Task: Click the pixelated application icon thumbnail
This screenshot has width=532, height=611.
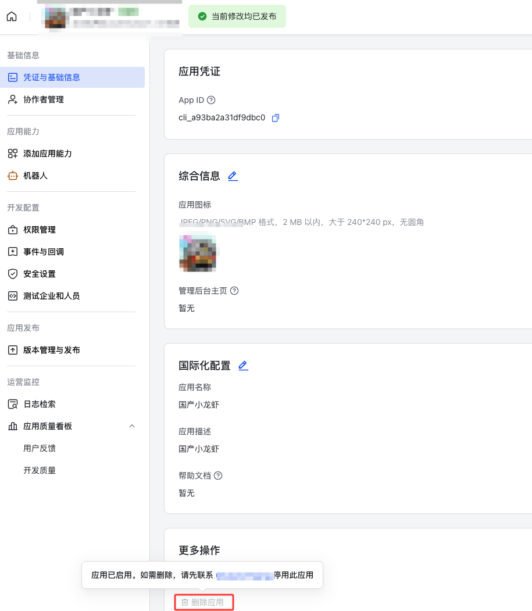Action: coord(197,253)
